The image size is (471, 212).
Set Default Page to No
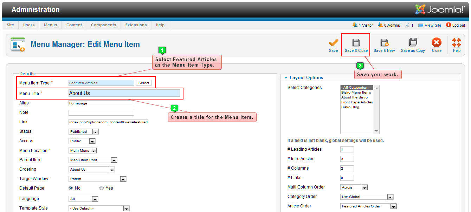coord(71,188)
